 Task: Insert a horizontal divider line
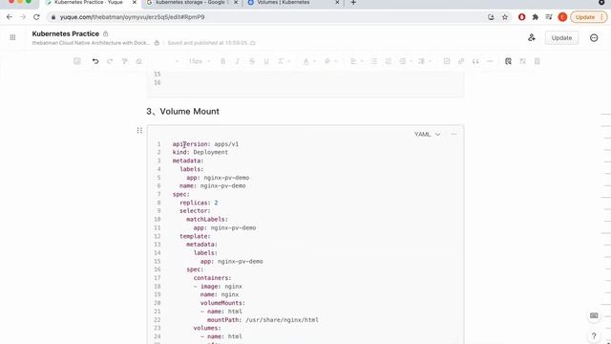tap(490, 61)
